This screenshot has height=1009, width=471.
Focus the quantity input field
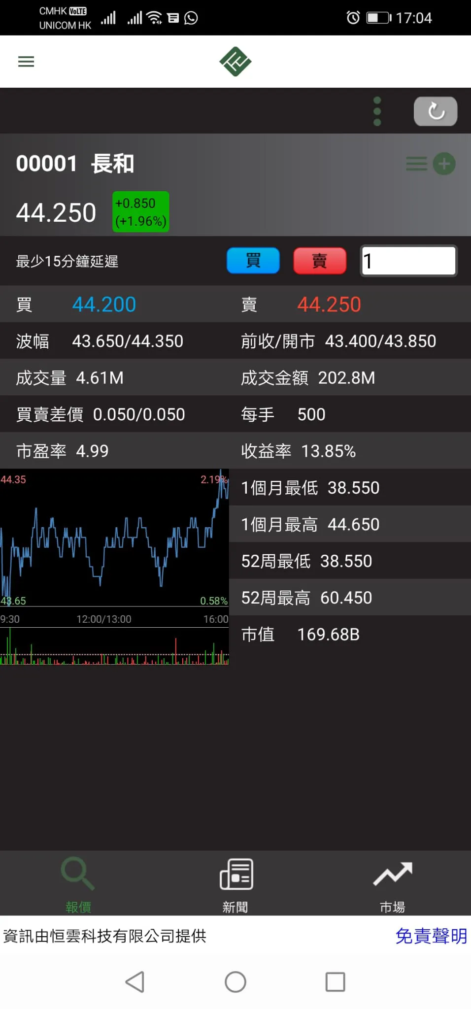[x=408, y=261]
